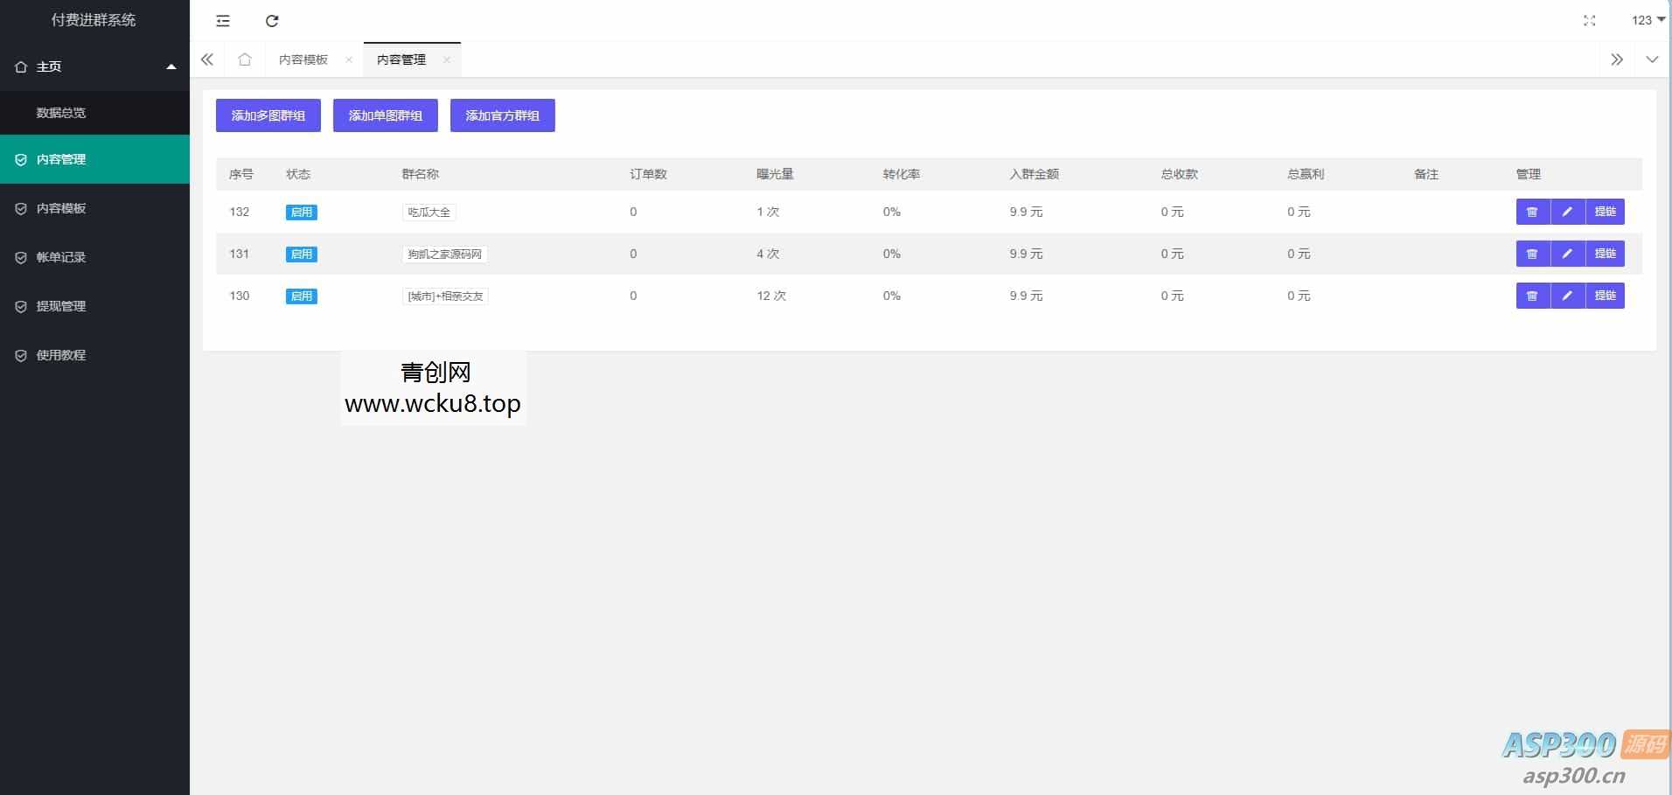Collapse the sidebar with the menu icon

[x=223, y=21]
